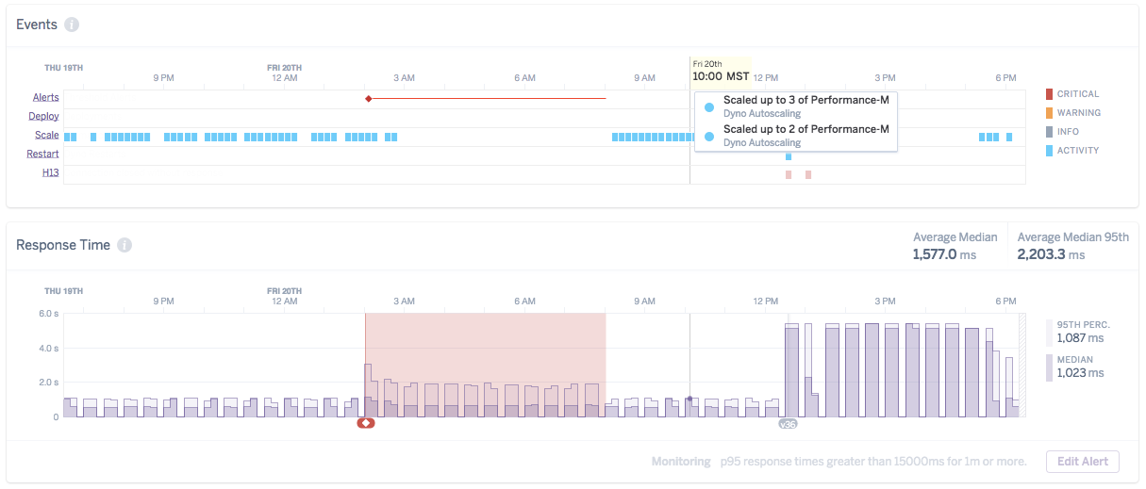Open the H13 errors link
Viewport: 1146px width, 489px height.
(x=51, y=173)
